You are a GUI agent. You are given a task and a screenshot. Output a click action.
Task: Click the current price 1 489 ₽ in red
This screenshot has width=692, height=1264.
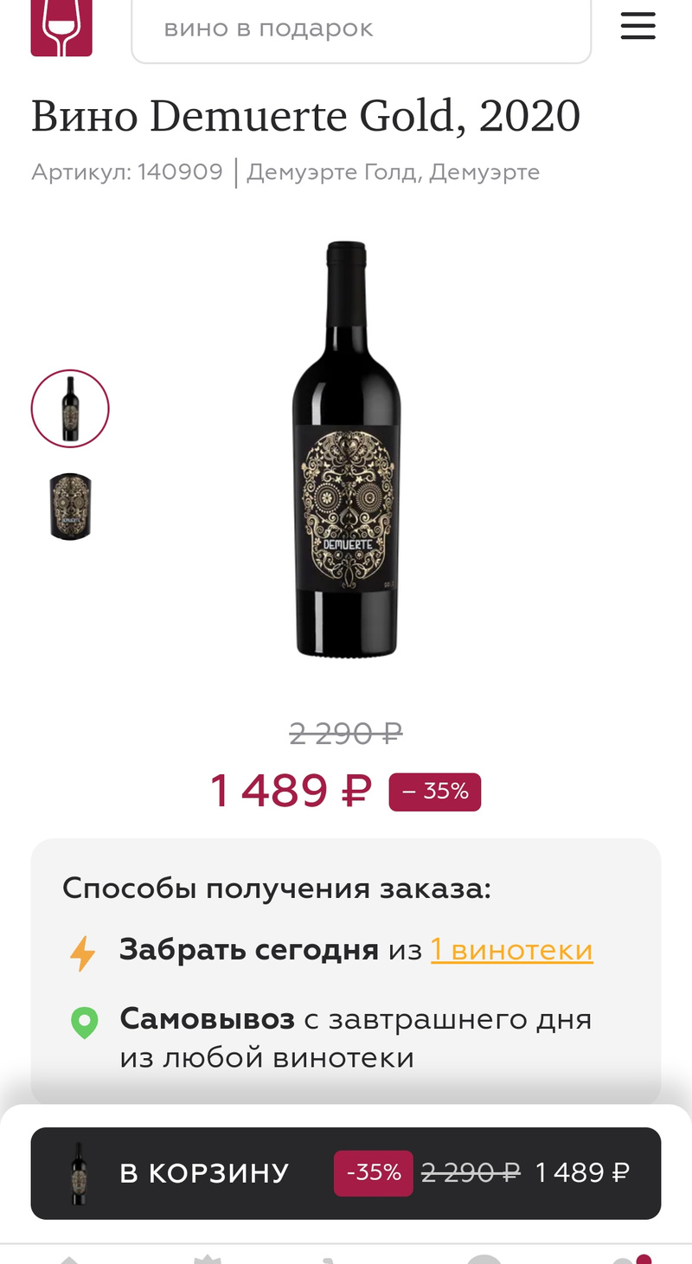coord(291,791)
